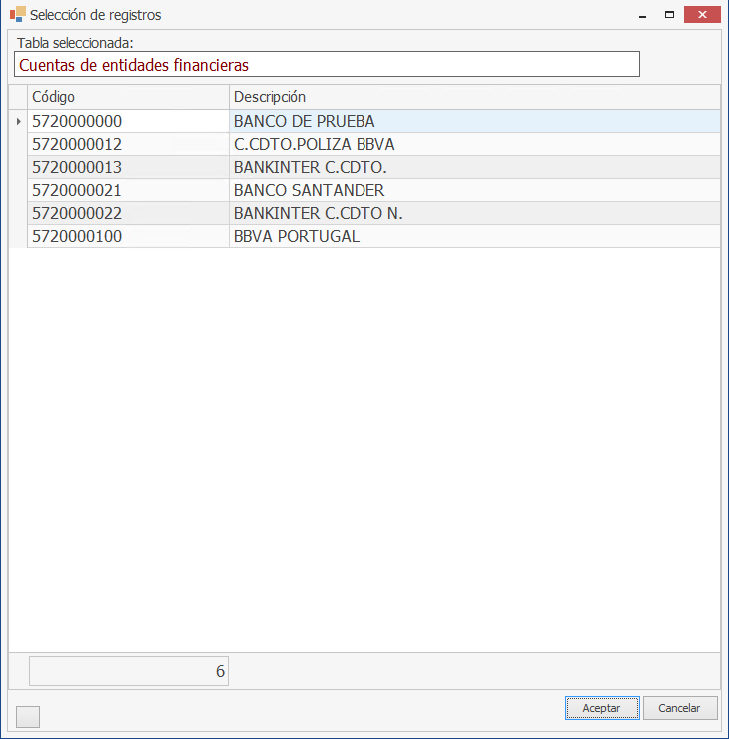Select the BANCO DE PRUEBA row
This screenshot has height=739, width=729.
(473, 121)
